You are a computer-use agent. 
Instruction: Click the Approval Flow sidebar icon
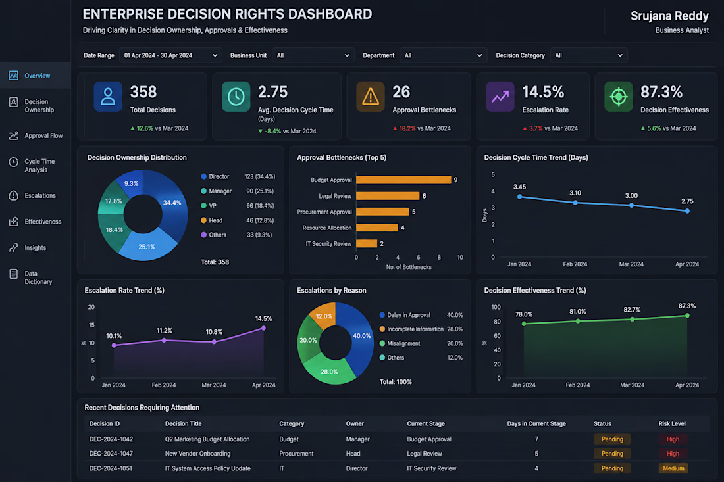coord(13,135)
